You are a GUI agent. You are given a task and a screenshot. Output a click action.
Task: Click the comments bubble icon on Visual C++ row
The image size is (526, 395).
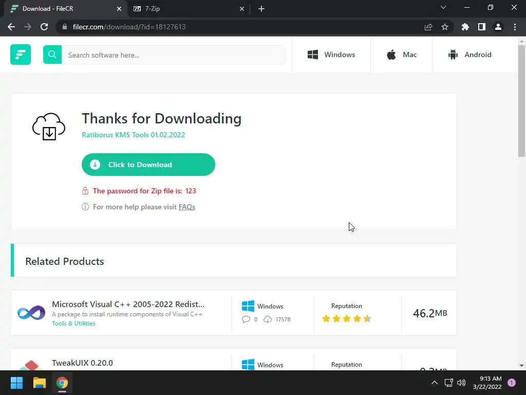[246, 319]
